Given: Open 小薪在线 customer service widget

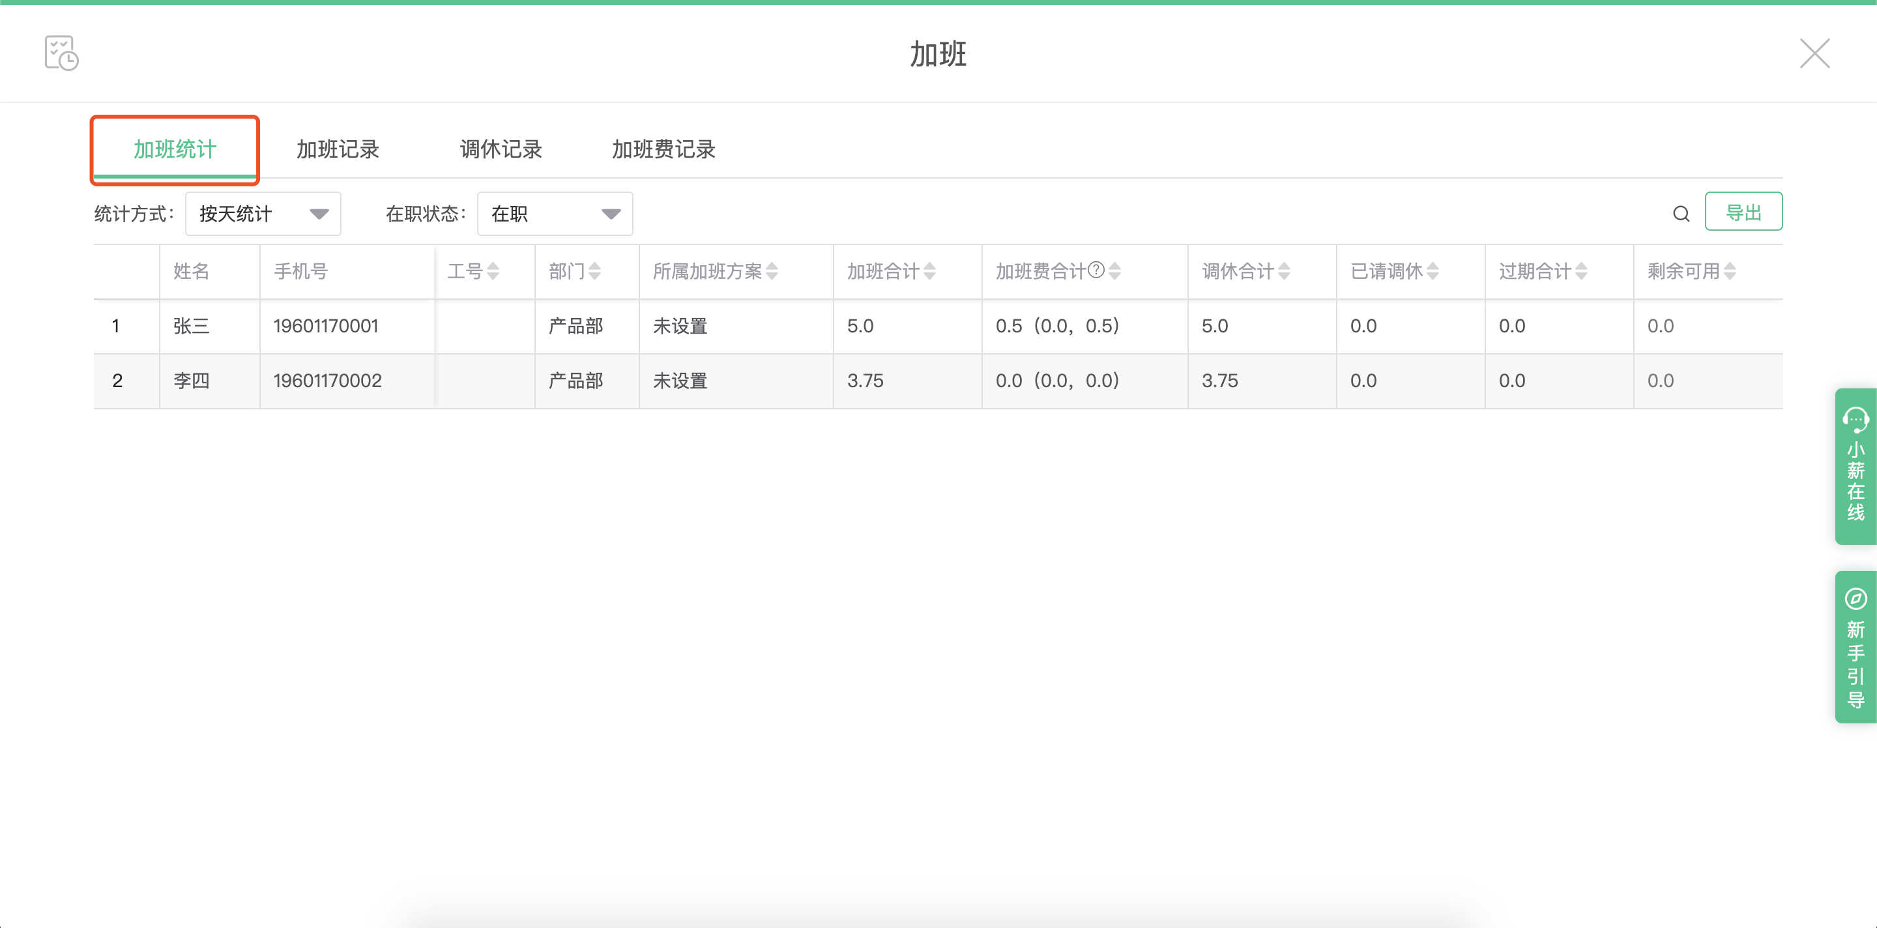Looking at the screenshot, I should coord(1855,466).
